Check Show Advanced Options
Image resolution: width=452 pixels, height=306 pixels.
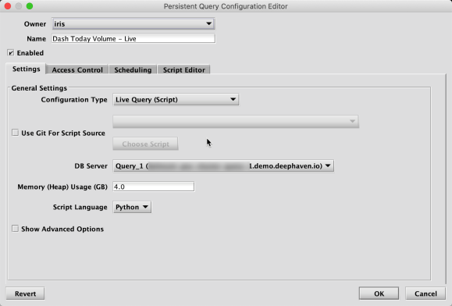pos(15,229)
